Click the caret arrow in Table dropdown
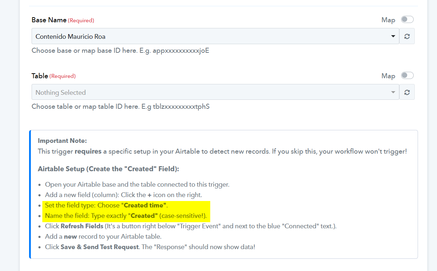Viewport: 437px width, 271px height. click(x=393, y=92)
